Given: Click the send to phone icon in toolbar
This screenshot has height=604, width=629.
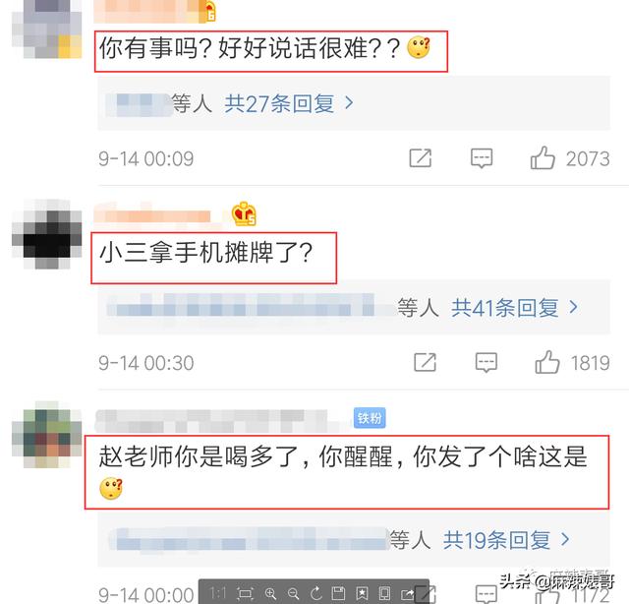Looking at the screenshot, I should coord(384,593).
